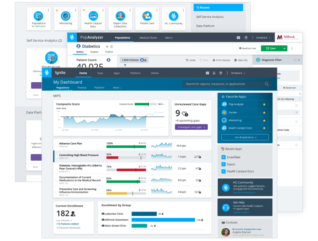This screenshot has height=241, width=318.
Task: Click the dashboard search magnifier icon
Action: point(266,84)
